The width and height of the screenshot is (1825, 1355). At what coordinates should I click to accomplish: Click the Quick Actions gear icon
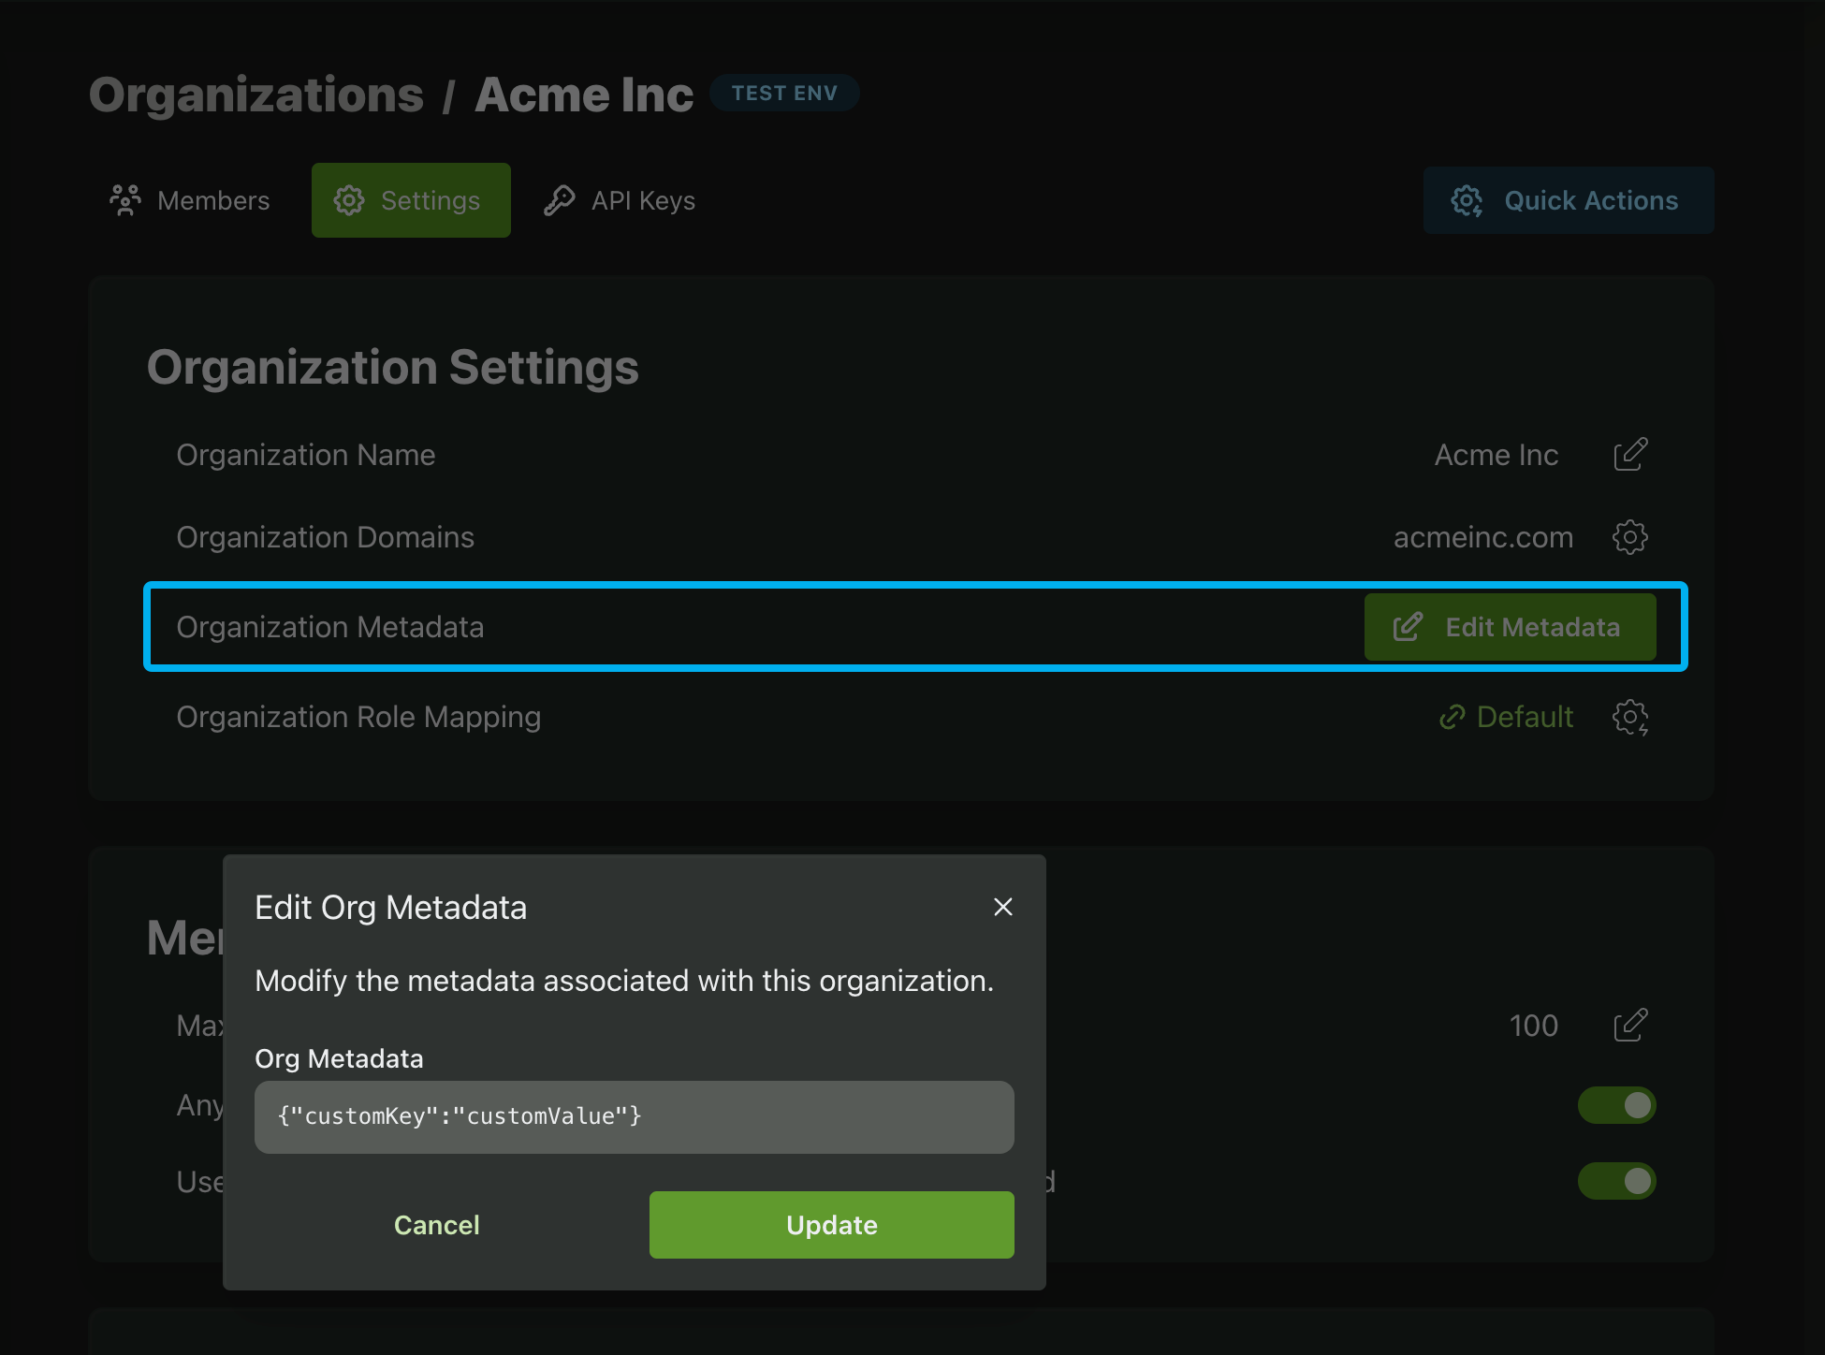point(1467,200)
